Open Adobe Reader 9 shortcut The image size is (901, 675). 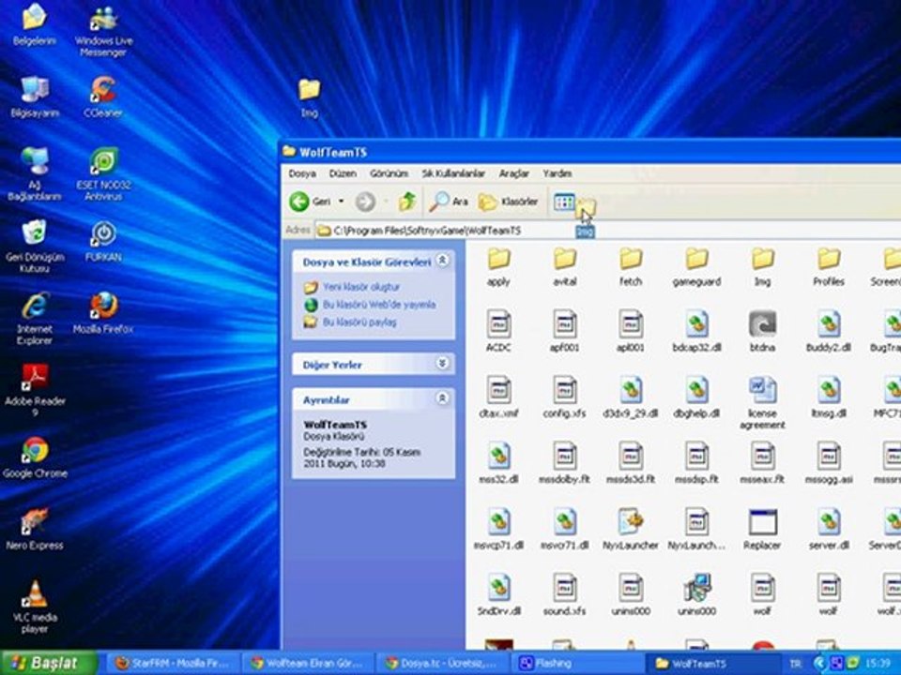coord(35,390)
